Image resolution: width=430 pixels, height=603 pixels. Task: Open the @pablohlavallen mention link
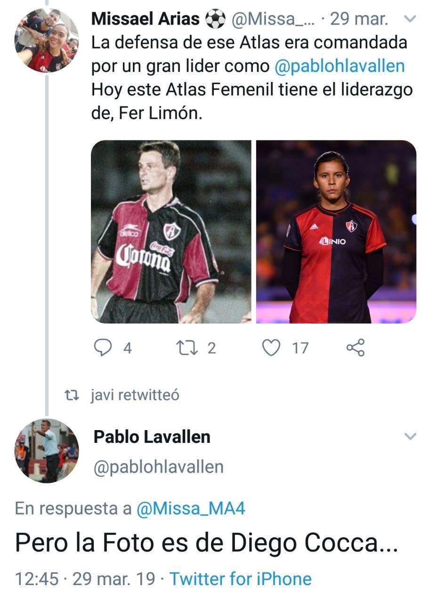(339, 66)
